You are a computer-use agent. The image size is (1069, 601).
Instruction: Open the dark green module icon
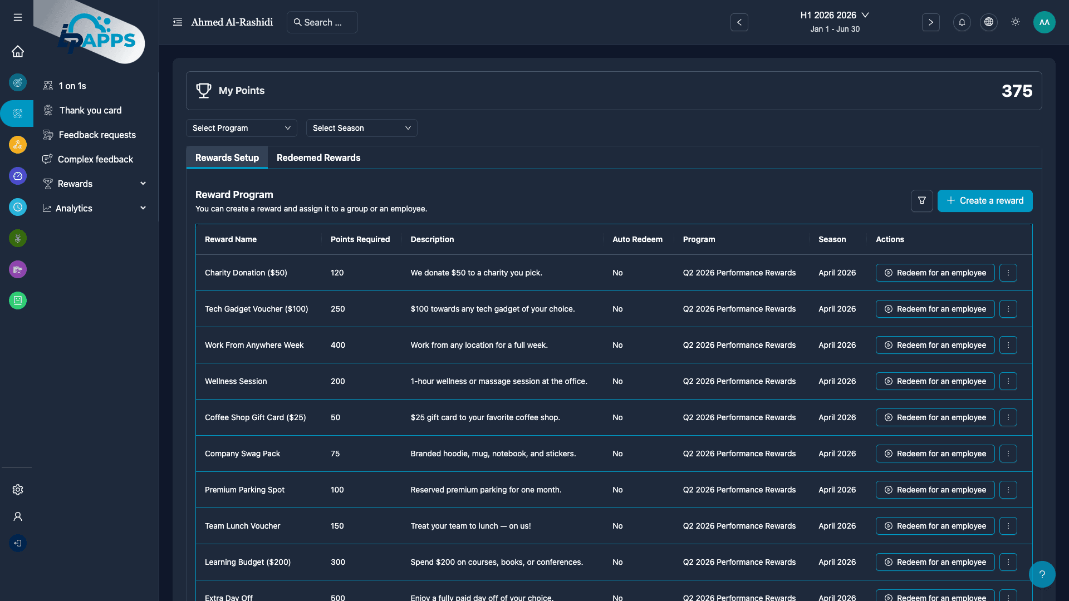pyautogui.click(x=18, y=238)
